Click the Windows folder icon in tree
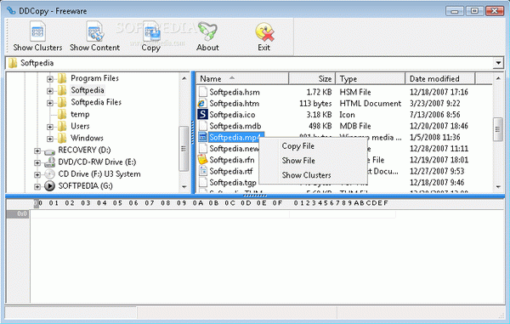Image resolution: width=510 pixels, height=324 pixels. pyautogui.click(x=62, y=138)
